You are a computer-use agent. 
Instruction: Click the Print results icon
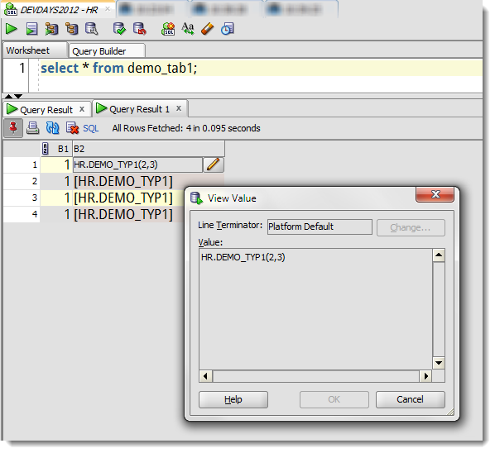32,128
